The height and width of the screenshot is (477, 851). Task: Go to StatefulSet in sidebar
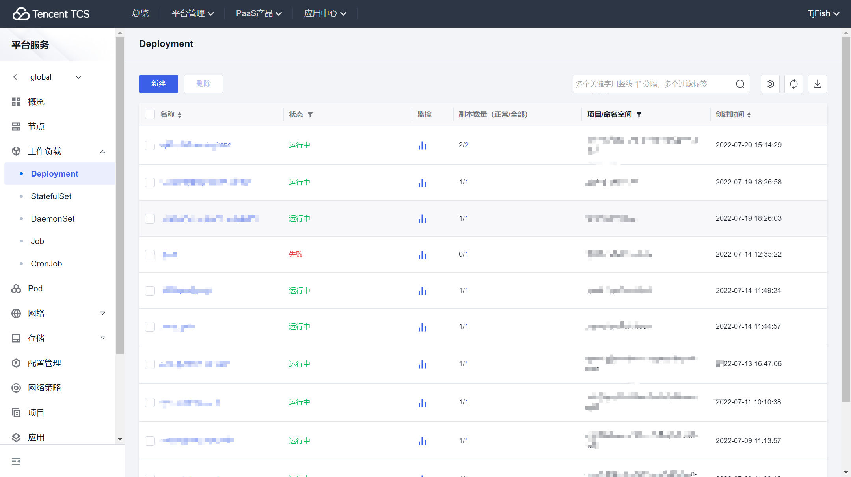coord(51,196)
